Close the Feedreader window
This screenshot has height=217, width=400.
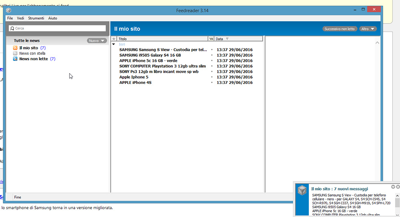374,10
